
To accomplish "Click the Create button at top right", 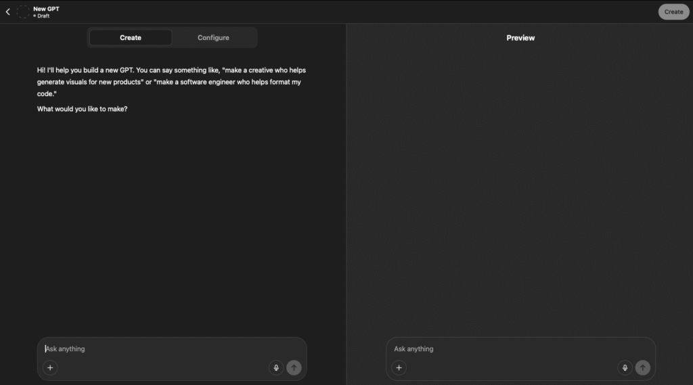I will 673,12.
